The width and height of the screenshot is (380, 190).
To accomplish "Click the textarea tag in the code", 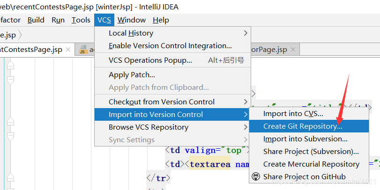I will click(210, 164).
